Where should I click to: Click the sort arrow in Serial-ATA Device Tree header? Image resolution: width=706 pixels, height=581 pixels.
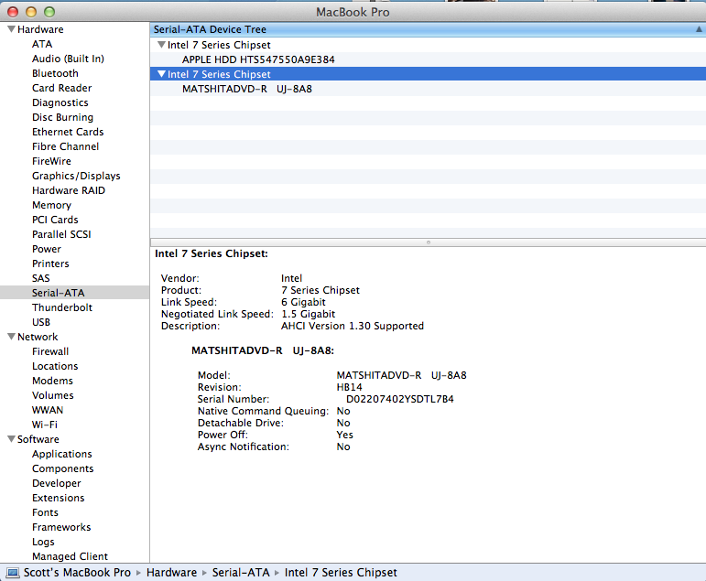pyautogui.click(x=699, y=29)
